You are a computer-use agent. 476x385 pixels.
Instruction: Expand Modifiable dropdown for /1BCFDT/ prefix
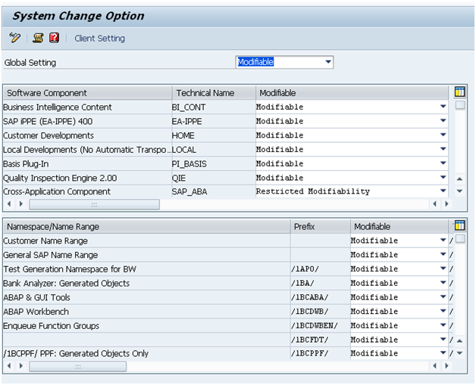pyautogui.click(x=443, y=340)
